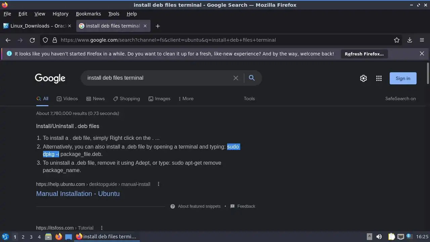Switch to workspace 4
This screenshot has height=242, width=430.
(x=39, y=237)
